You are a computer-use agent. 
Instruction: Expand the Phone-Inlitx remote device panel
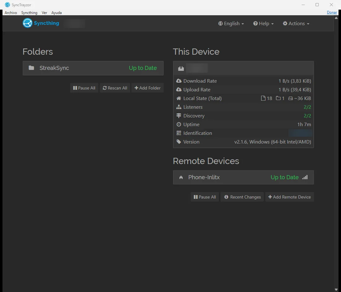click(x=243, y=177)
